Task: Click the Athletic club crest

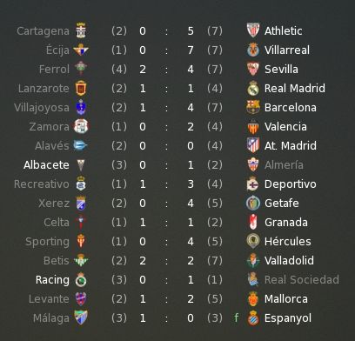Action: tap(253, 30)
